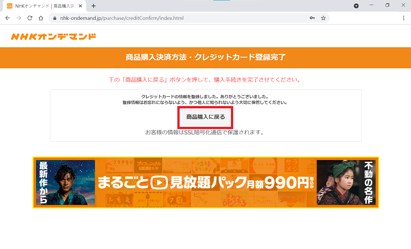Click the play icon on the banner
Image resolution: width=411 pixels, height=249 pixels.
coord(159,183)
